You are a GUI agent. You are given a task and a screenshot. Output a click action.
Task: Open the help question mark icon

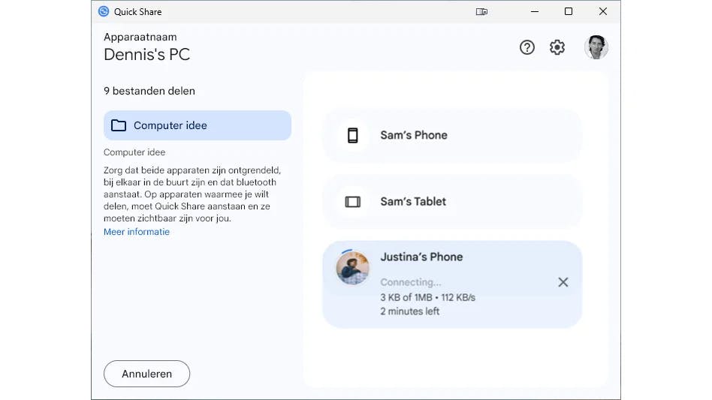point(526,47)
